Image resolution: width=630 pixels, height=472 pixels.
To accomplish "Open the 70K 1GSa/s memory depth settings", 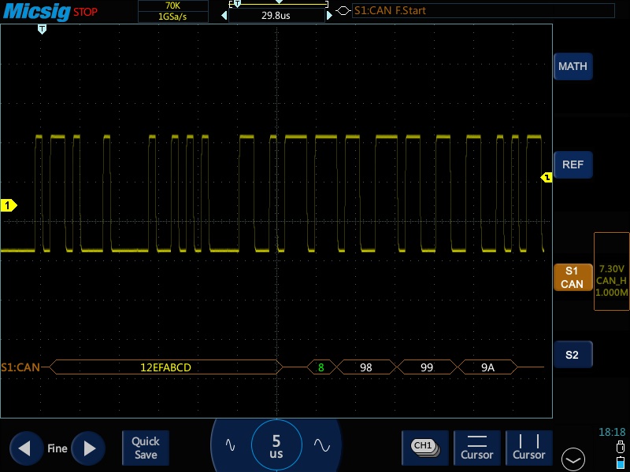I will coord(172,11).
